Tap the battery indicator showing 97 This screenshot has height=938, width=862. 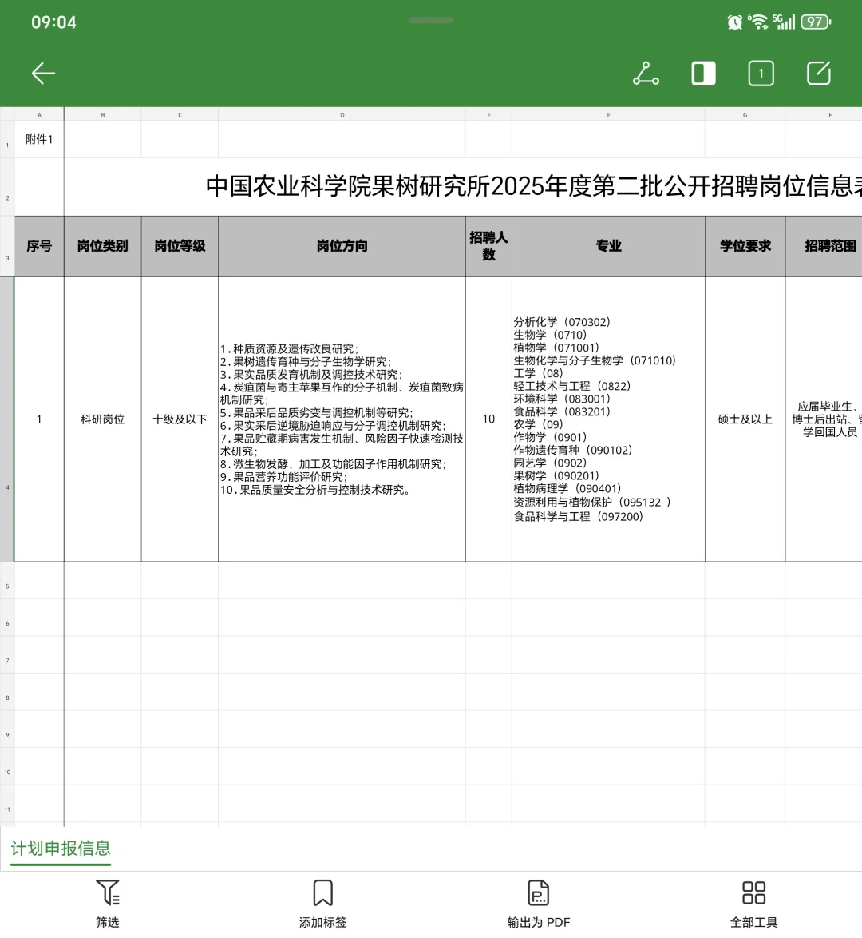[x=816, y=22]
